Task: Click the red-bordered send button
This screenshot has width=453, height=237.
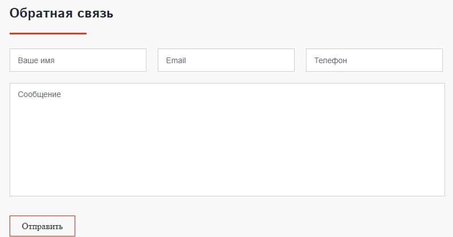Action: (x=42, y=226)
